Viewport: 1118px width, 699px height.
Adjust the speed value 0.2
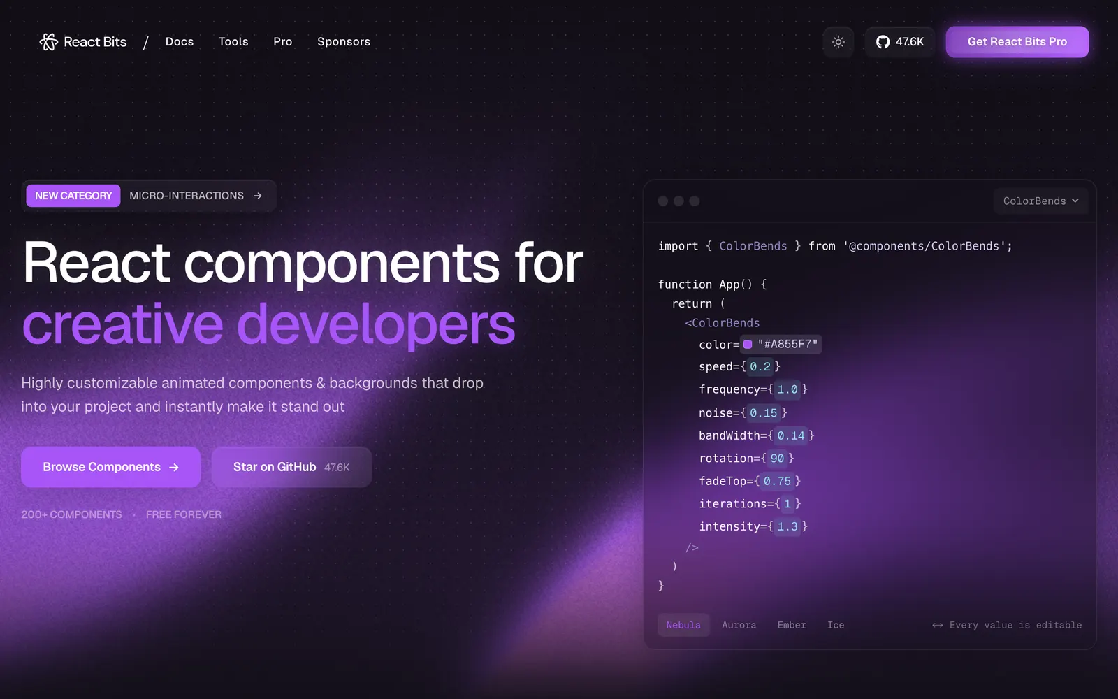[x=760, y=367]
